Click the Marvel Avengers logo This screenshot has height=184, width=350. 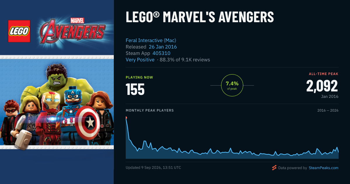72,31
